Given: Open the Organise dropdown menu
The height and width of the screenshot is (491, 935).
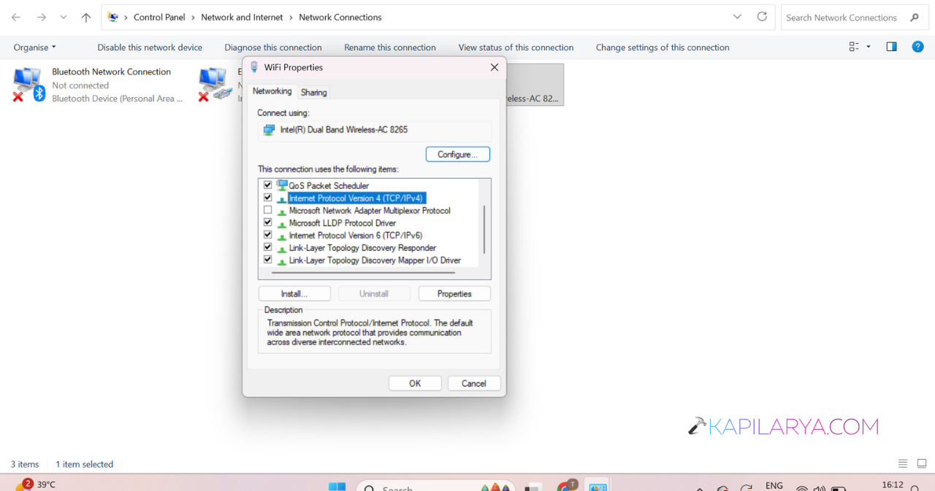Looking at the screenshot, I should click(34, 47).
